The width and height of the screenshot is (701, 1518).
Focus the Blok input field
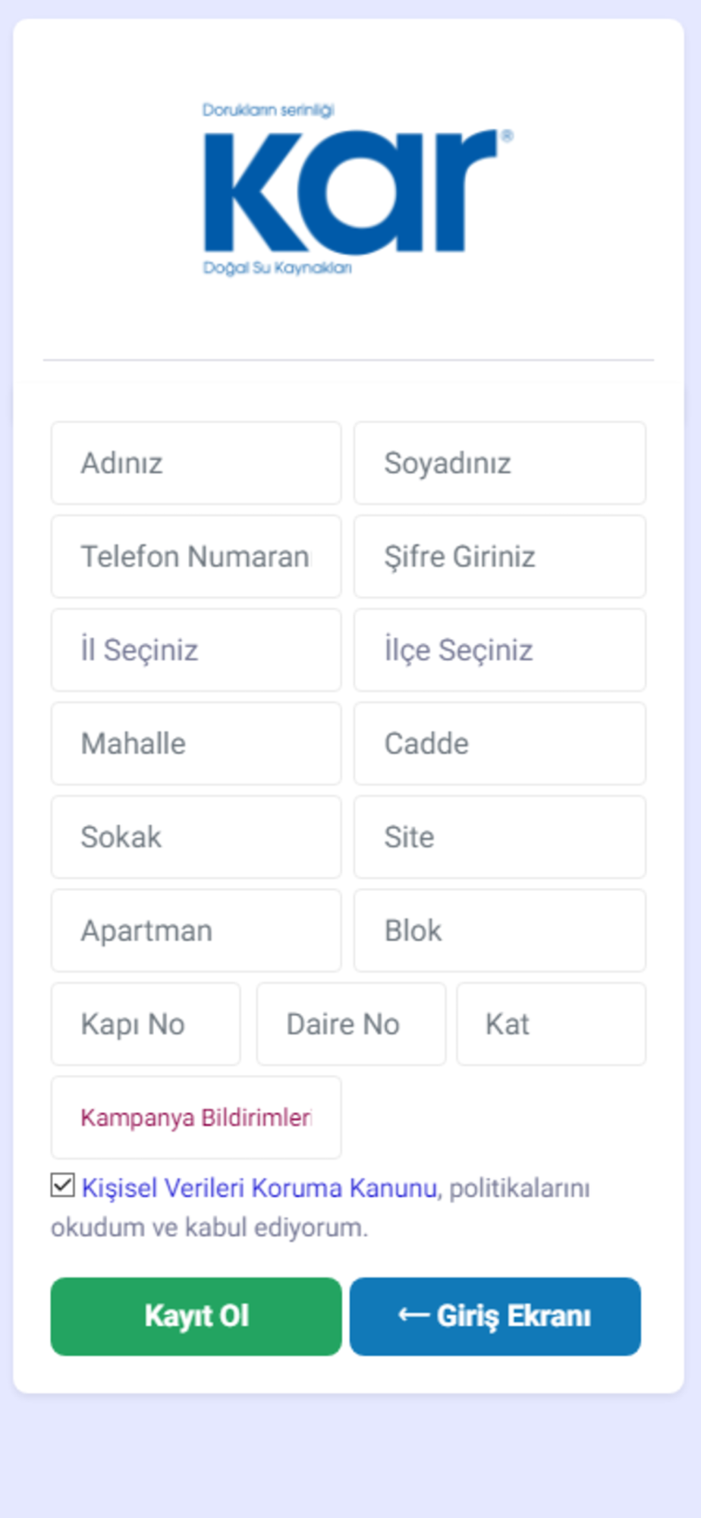tap(499, 931)
